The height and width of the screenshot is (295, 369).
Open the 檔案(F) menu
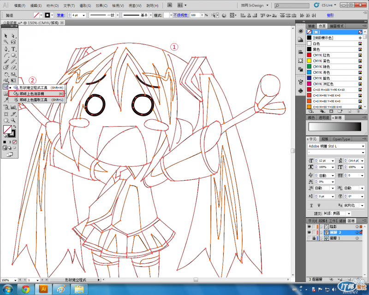pos(20,6)
